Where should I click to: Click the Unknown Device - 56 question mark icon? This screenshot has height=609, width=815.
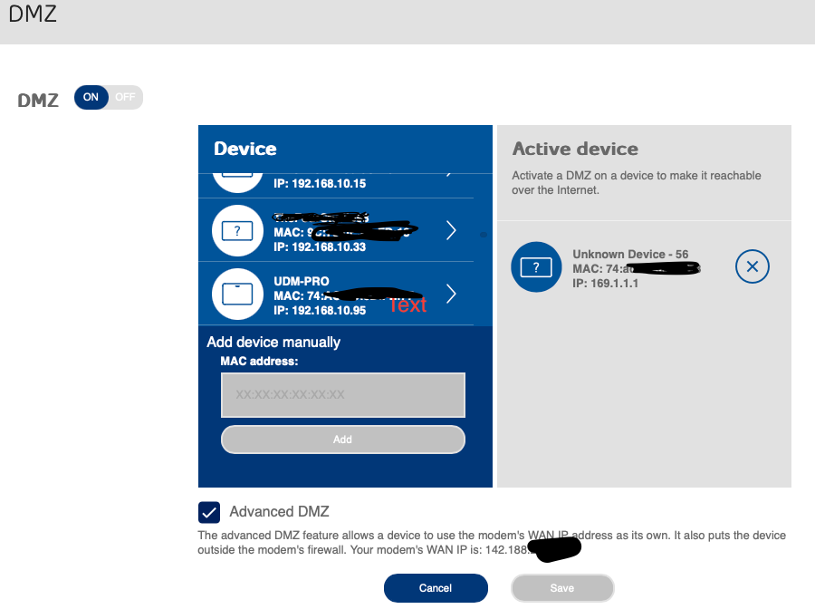coord(536,267)
